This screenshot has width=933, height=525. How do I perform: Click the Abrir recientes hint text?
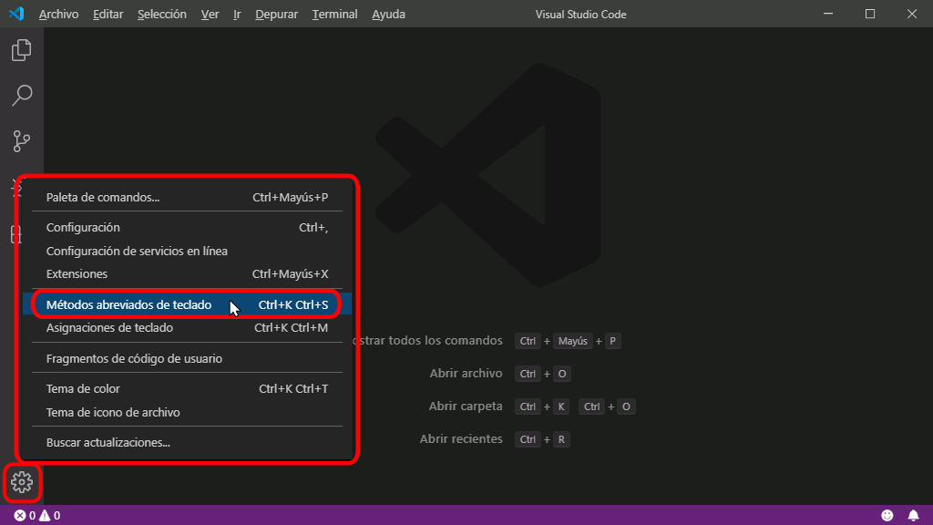(461, 438)
